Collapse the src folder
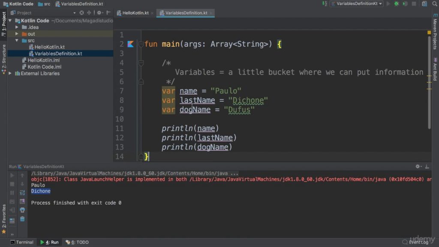Screen dimensions: 439x247 point(17,40)
